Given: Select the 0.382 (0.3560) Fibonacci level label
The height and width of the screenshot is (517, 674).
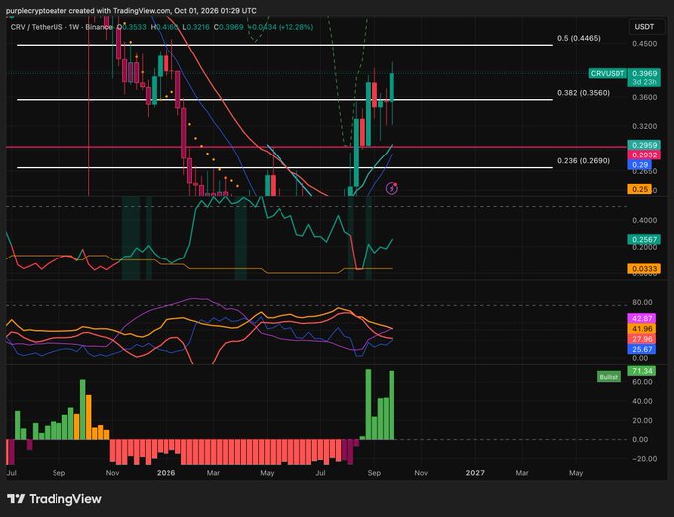Looking at the screenshot, I should coord(583,93).
